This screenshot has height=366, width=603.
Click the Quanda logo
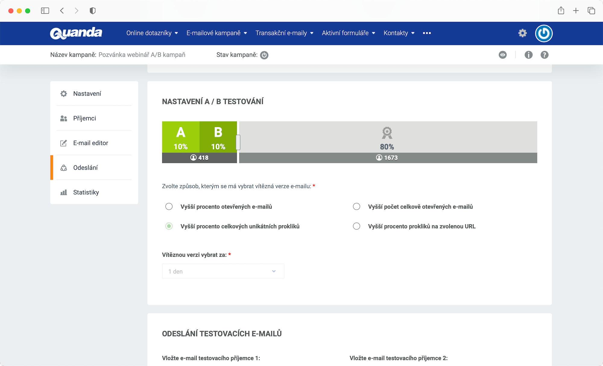(x=76, y=33)
